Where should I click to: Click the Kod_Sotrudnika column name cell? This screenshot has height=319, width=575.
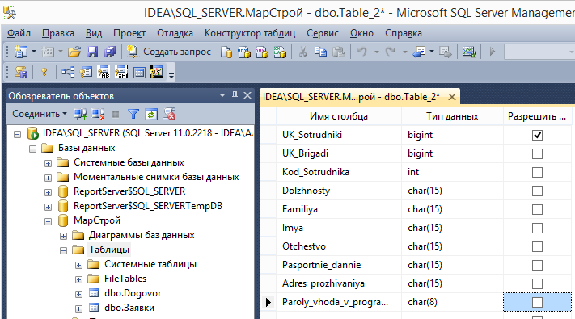(x=339, y=172)
